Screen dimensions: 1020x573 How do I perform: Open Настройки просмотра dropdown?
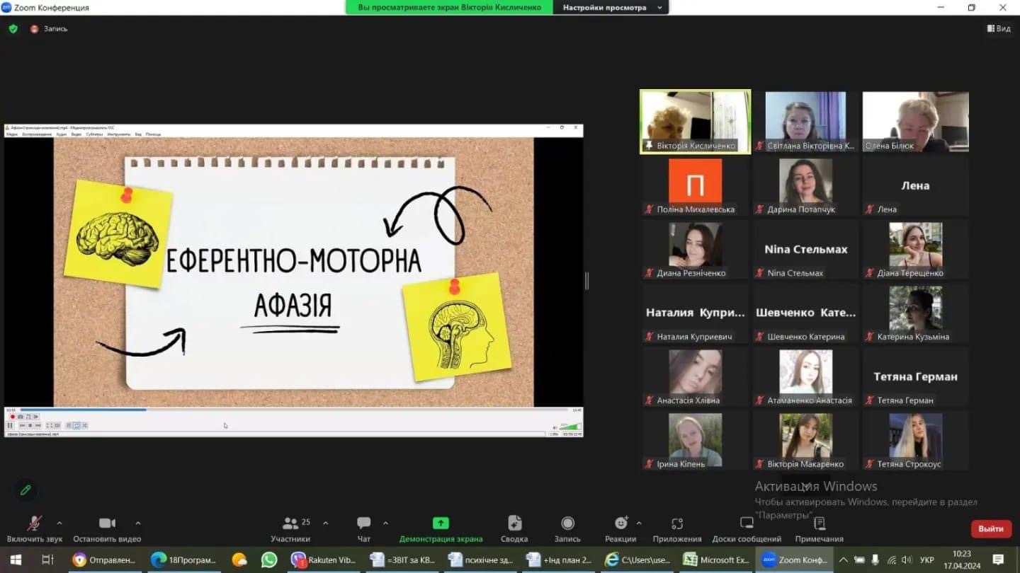[x=611, y=7]
